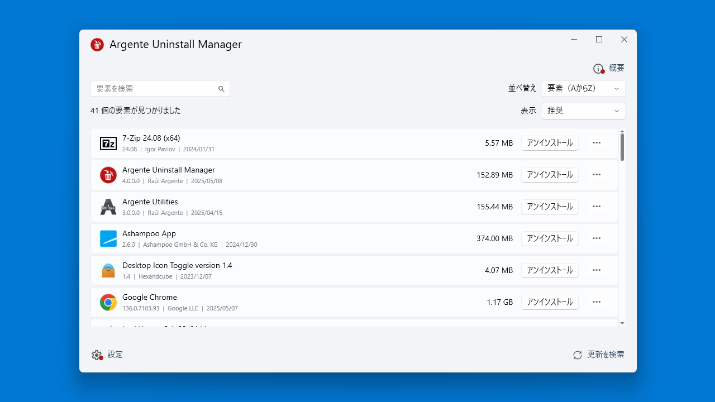Image resolution: width=715 pixels, height=402 pixels.
Task: Open the 表示 view dropdown
Action: click(x=584, y=111)
